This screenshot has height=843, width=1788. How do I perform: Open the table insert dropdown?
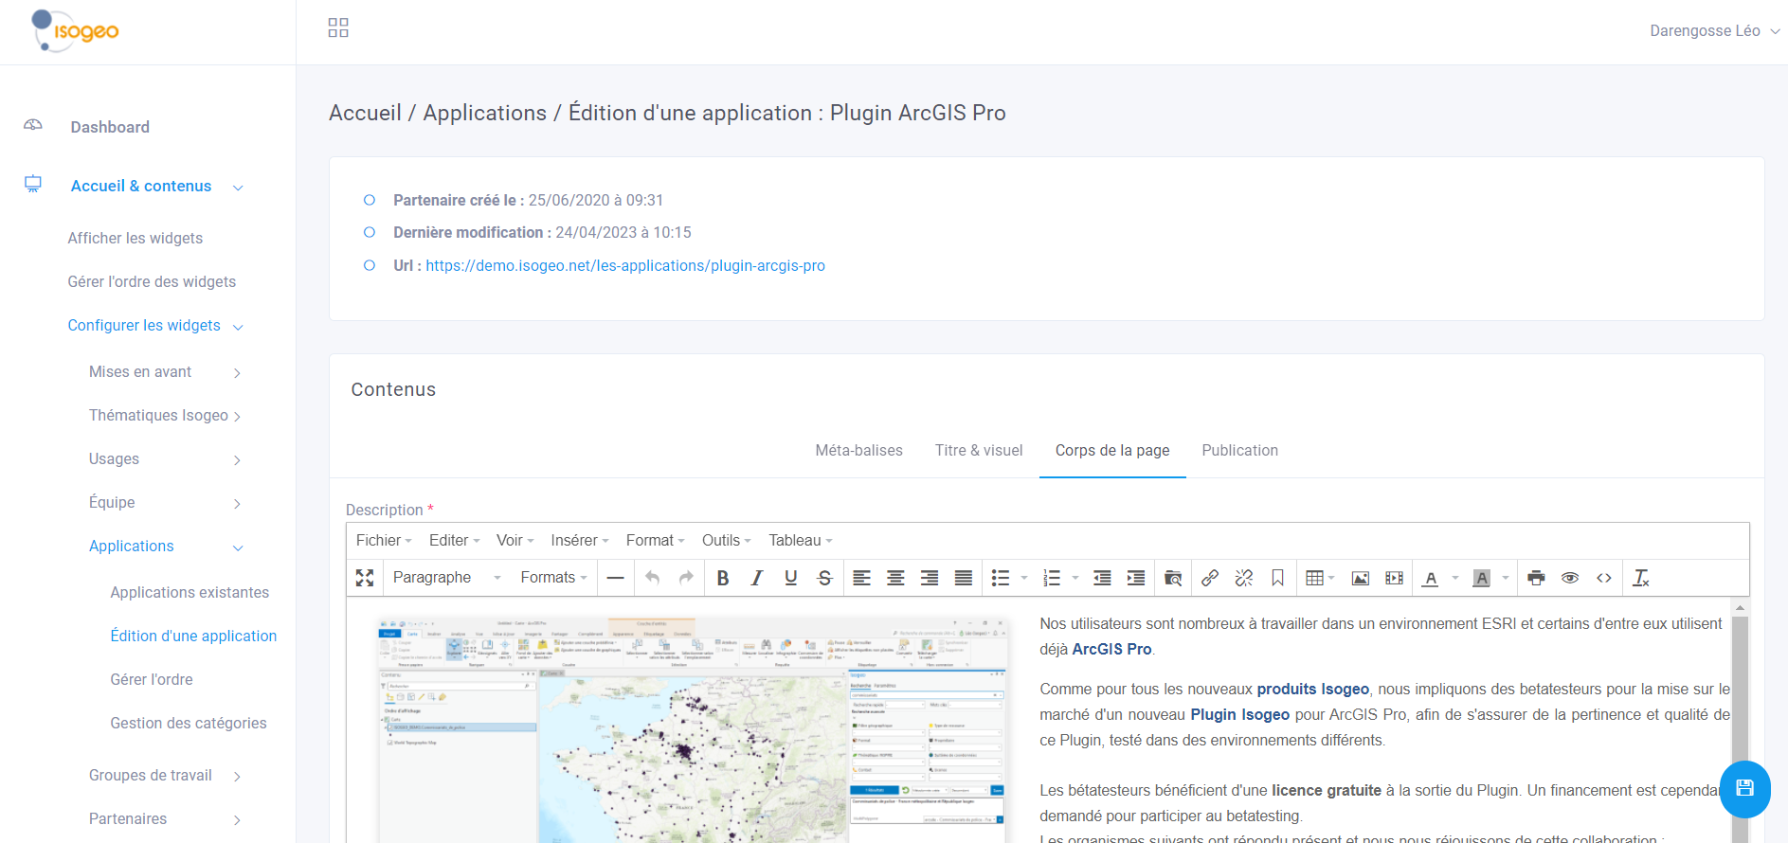click(1321, 578)
